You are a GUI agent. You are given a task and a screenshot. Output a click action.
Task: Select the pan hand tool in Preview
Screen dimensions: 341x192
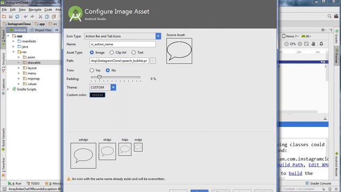pos(313,44)
